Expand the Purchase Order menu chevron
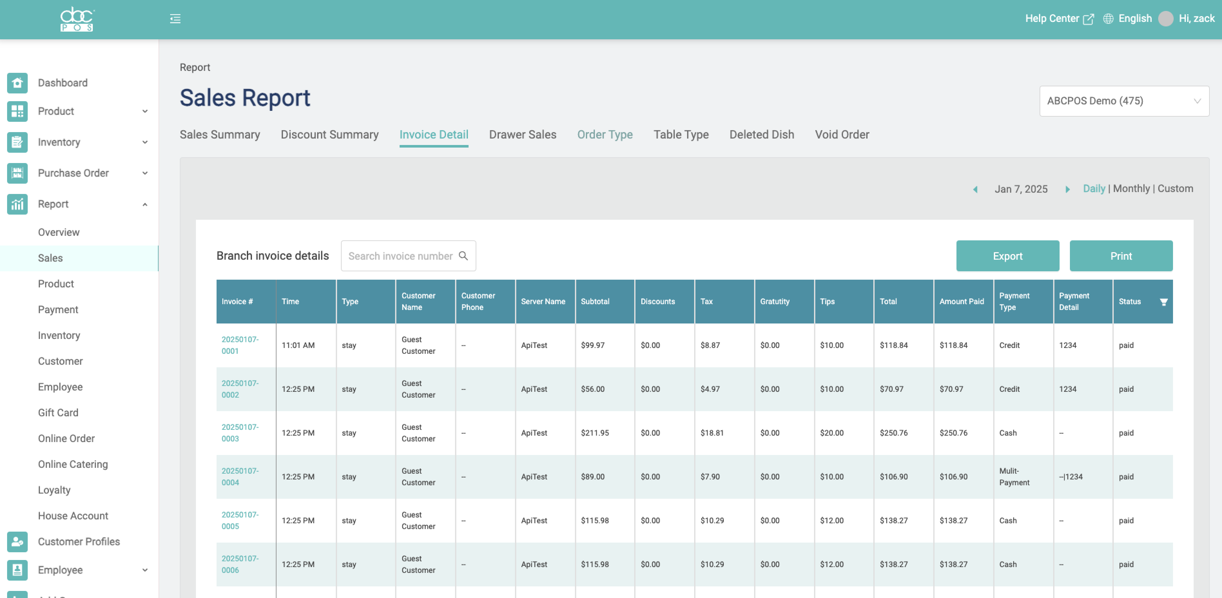Viewport: 1222px width, 598px height. (145, 173)
